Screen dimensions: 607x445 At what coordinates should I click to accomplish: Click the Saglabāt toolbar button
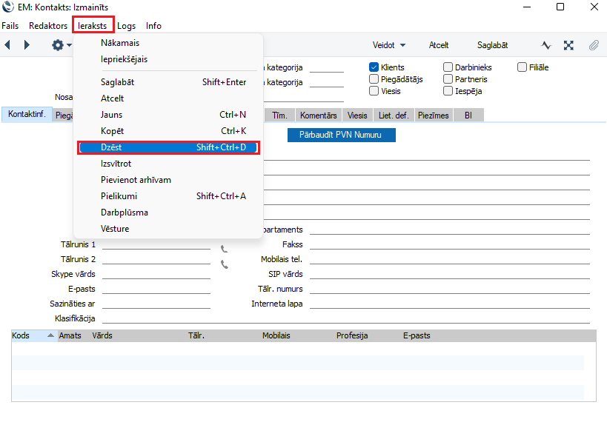[492, 45]
